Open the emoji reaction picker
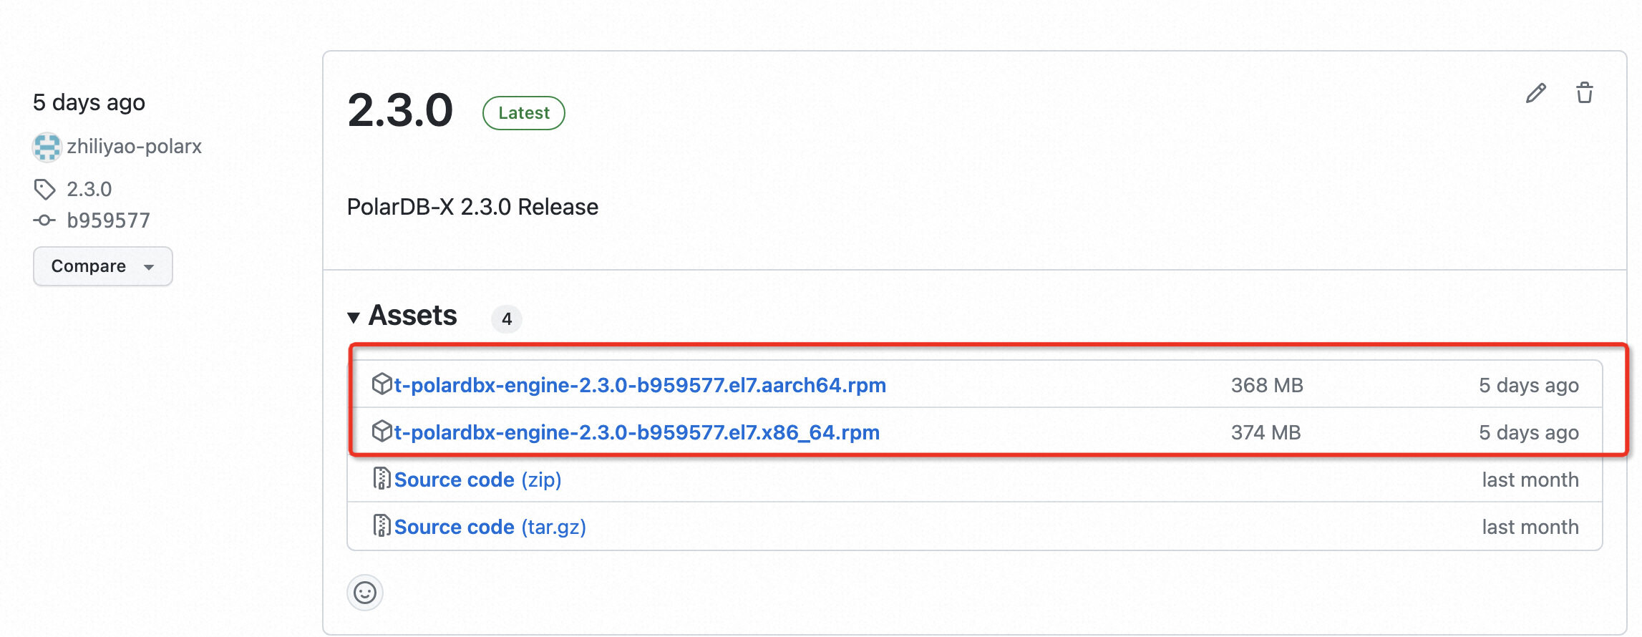The image size is (1642, 637). (x=365, y=593)
